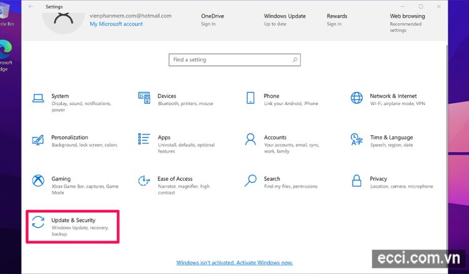Click the user account avatar picture
Image resolution: width=469 pixels, height=274 pixels.
tap(63, 23)
